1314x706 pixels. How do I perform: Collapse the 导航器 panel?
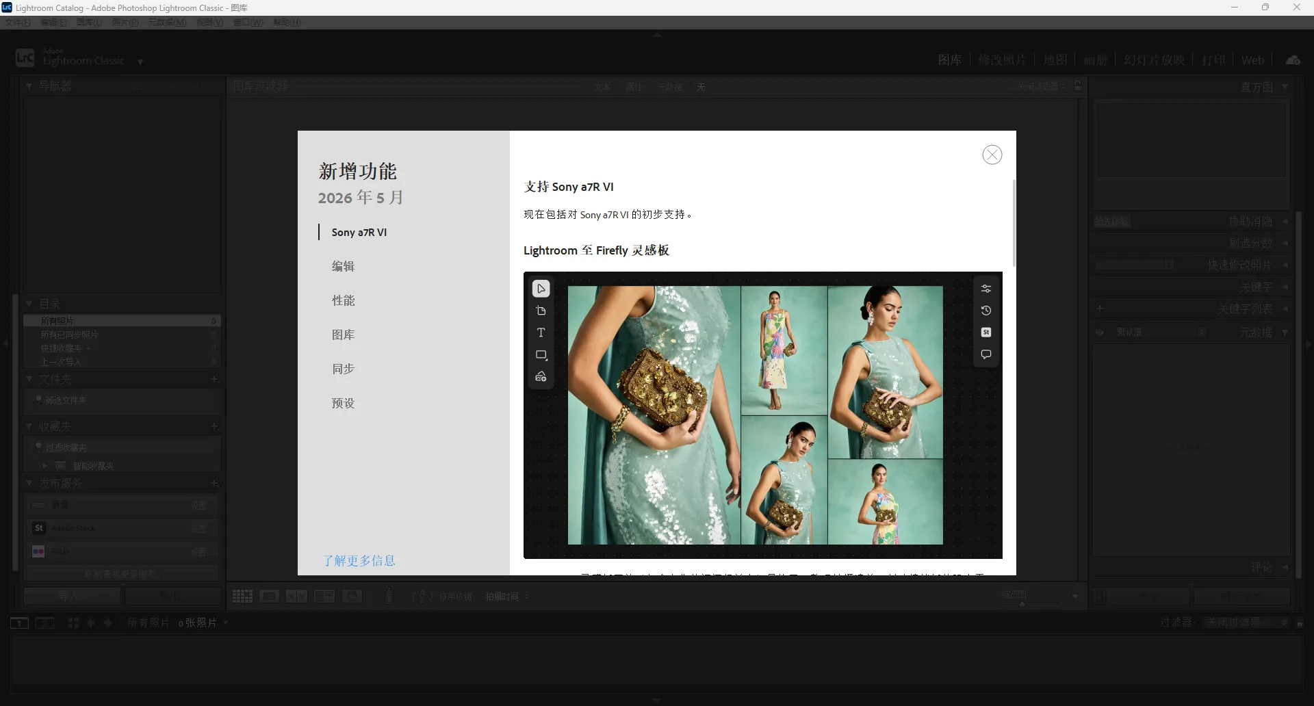click(29, 86)
